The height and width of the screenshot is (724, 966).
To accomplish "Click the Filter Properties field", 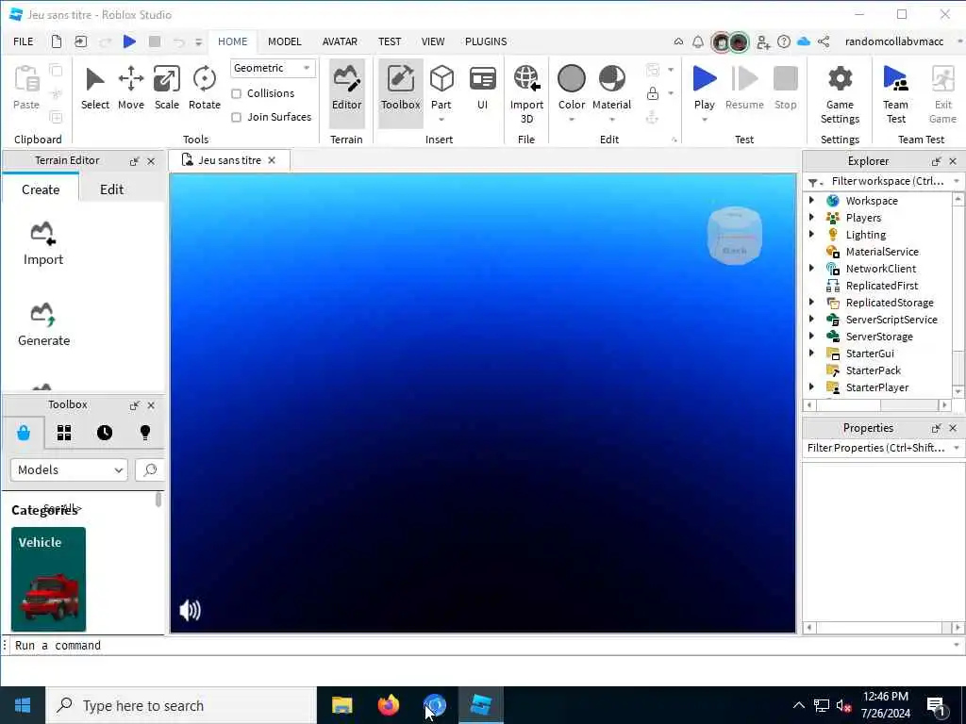I will [x=876, y=448].
